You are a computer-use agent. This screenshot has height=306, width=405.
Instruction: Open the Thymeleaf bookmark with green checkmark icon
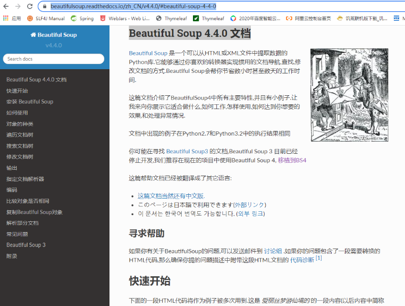(x=209, y=19)
